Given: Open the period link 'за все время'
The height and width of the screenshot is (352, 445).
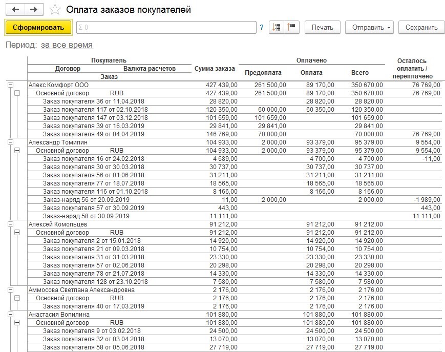Looking at the screenshot, I should [67, 45].
